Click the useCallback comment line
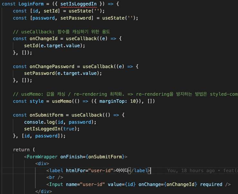The height and width of the screenshot is (194, 238). (61, 32)
